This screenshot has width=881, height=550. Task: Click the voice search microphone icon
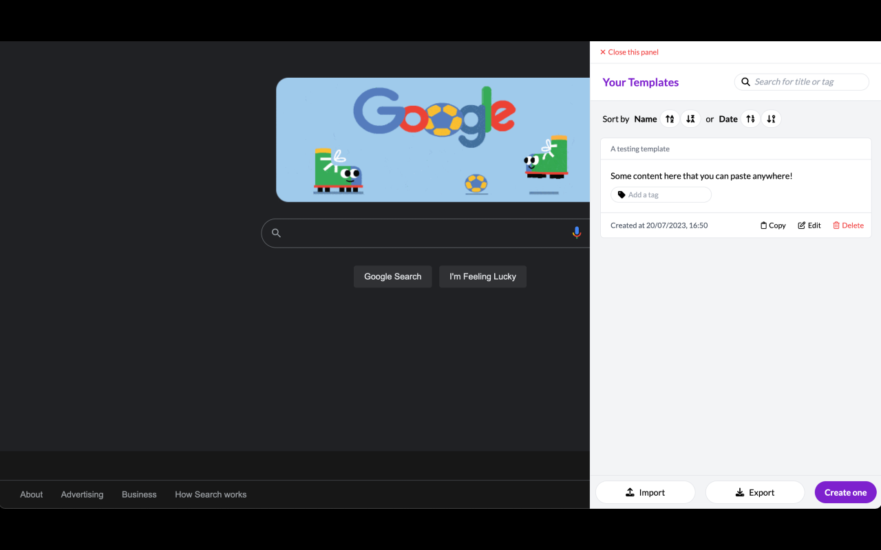pos(577,232)
